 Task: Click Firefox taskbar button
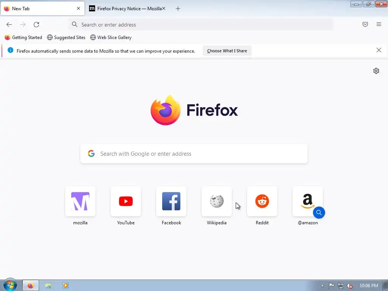31,286
